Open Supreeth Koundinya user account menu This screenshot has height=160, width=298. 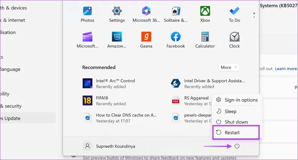[x=109, y=146]
